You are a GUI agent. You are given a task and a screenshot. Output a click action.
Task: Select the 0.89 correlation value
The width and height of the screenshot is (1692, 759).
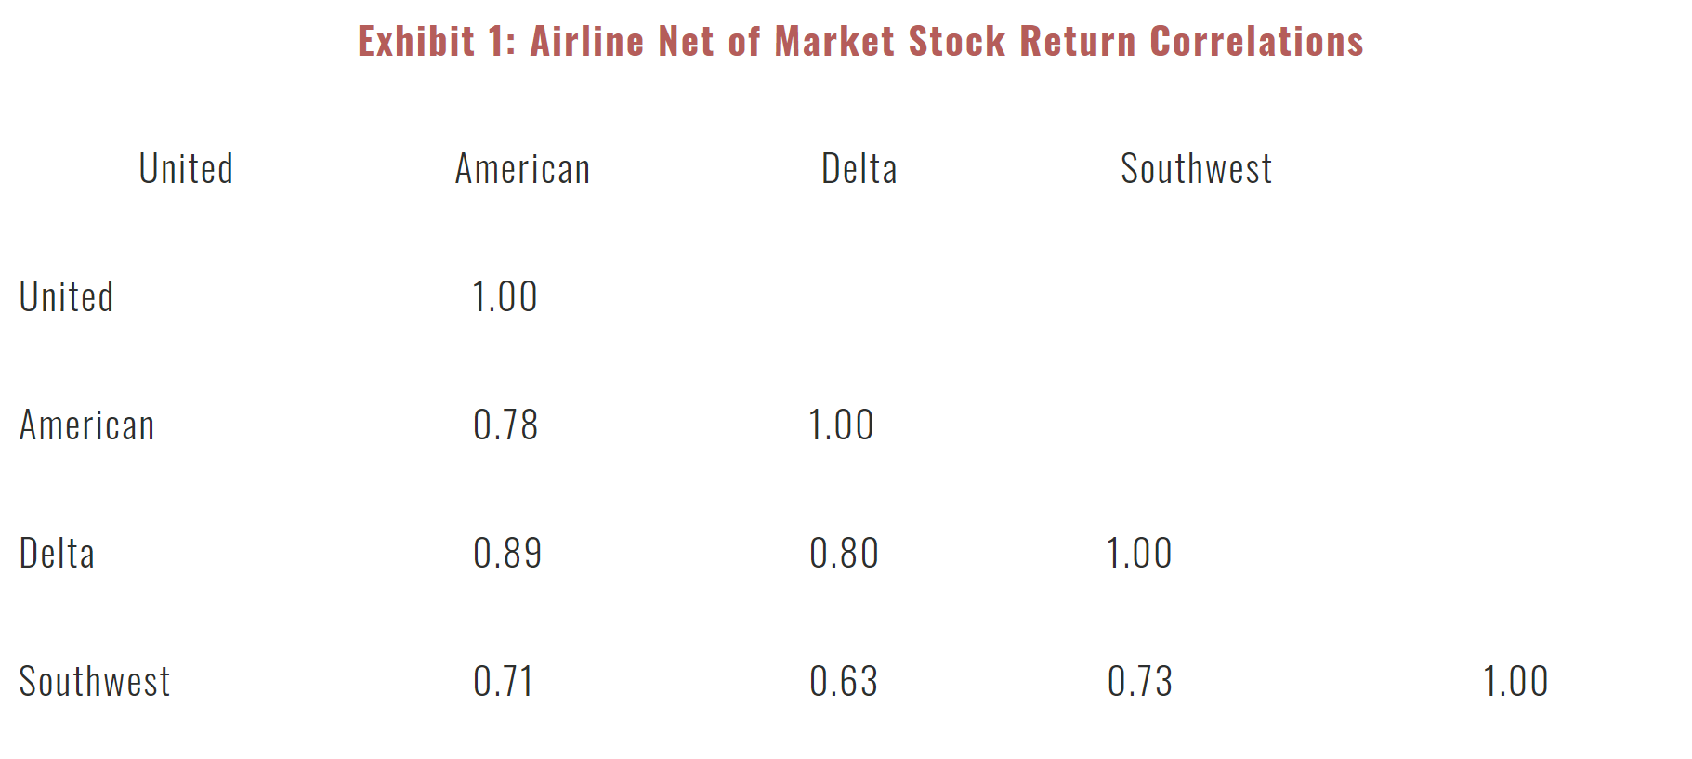[506, 554]
